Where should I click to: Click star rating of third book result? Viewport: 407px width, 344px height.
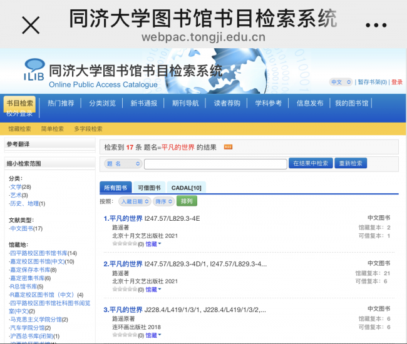(x=124, y=335)
